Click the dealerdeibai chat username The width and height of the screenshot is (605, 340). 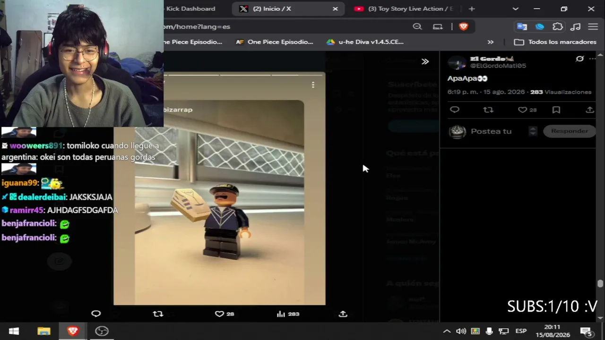pos(42,197)
